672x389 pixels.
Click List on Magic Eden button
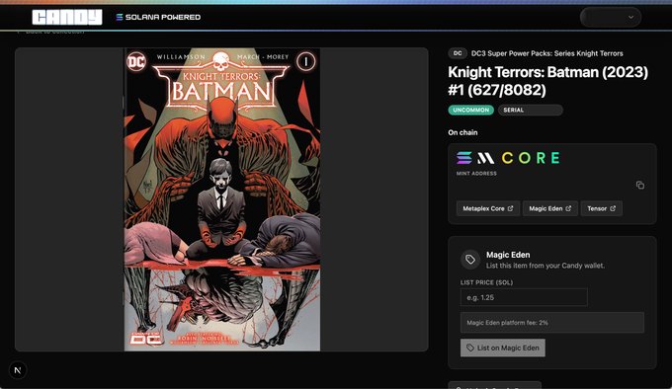(503, 348)
